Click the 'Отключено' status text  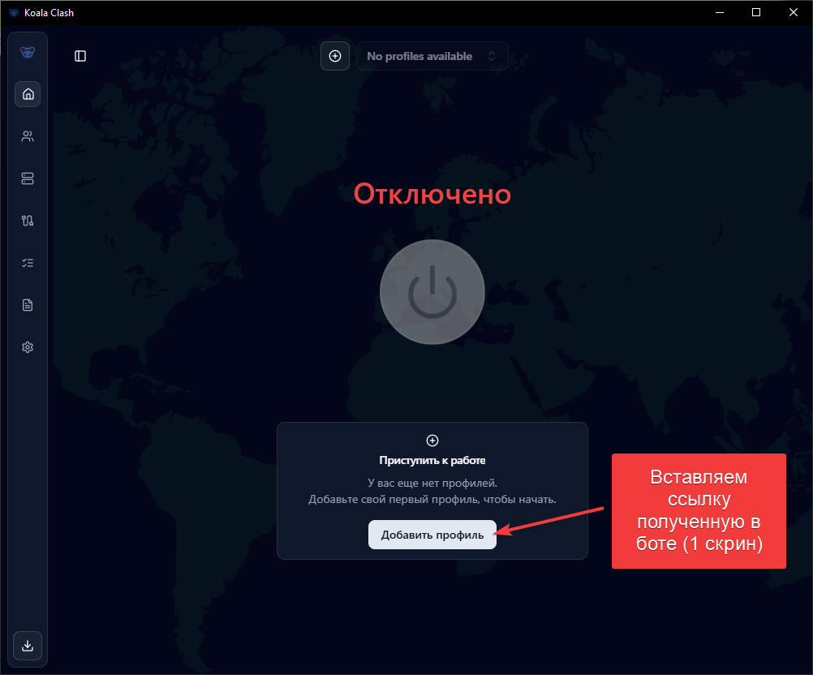432,194
